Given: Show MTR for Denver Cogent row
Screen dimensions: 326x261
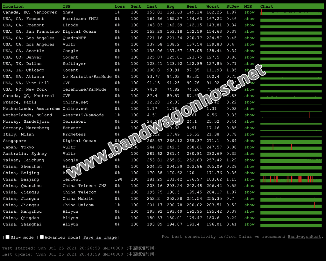Looking at the screenshot, I should point(249,57).
